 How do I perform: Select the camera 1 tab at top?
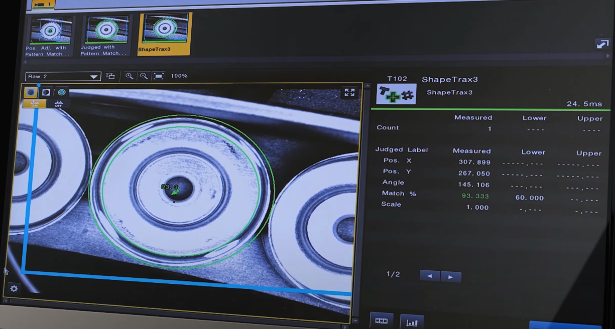click(x=43, y=4)
